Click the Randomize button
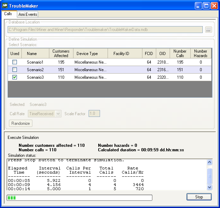This screenshot has width=220, height=208. pyautogui.click(x=21, y=123)
